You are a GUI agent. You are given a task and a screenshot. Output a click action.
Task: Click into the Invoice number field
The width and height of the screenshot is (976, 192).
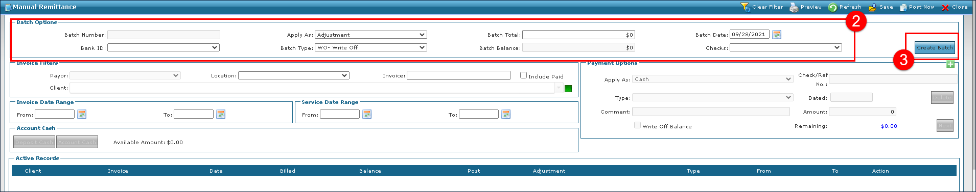458,75
